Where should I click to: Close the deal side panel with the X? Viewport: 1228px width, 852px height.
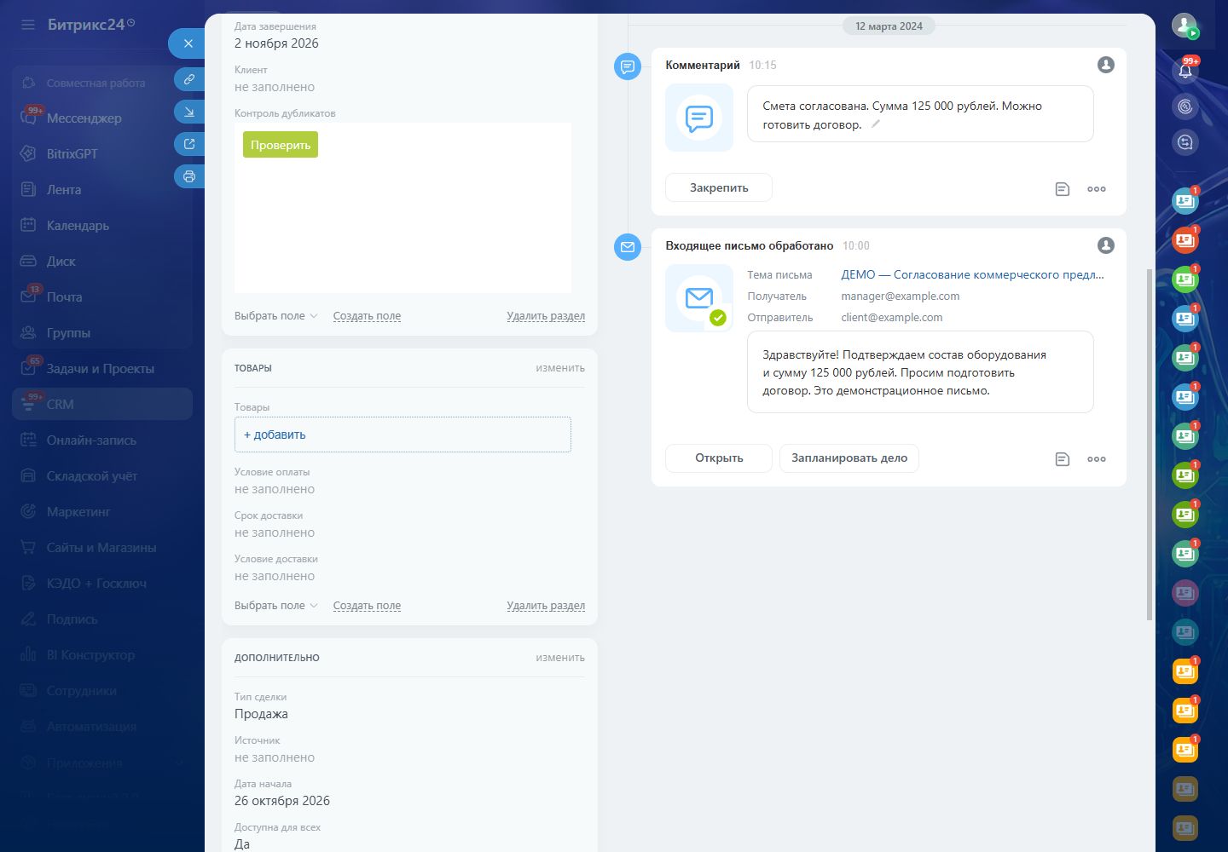[188, 43]
